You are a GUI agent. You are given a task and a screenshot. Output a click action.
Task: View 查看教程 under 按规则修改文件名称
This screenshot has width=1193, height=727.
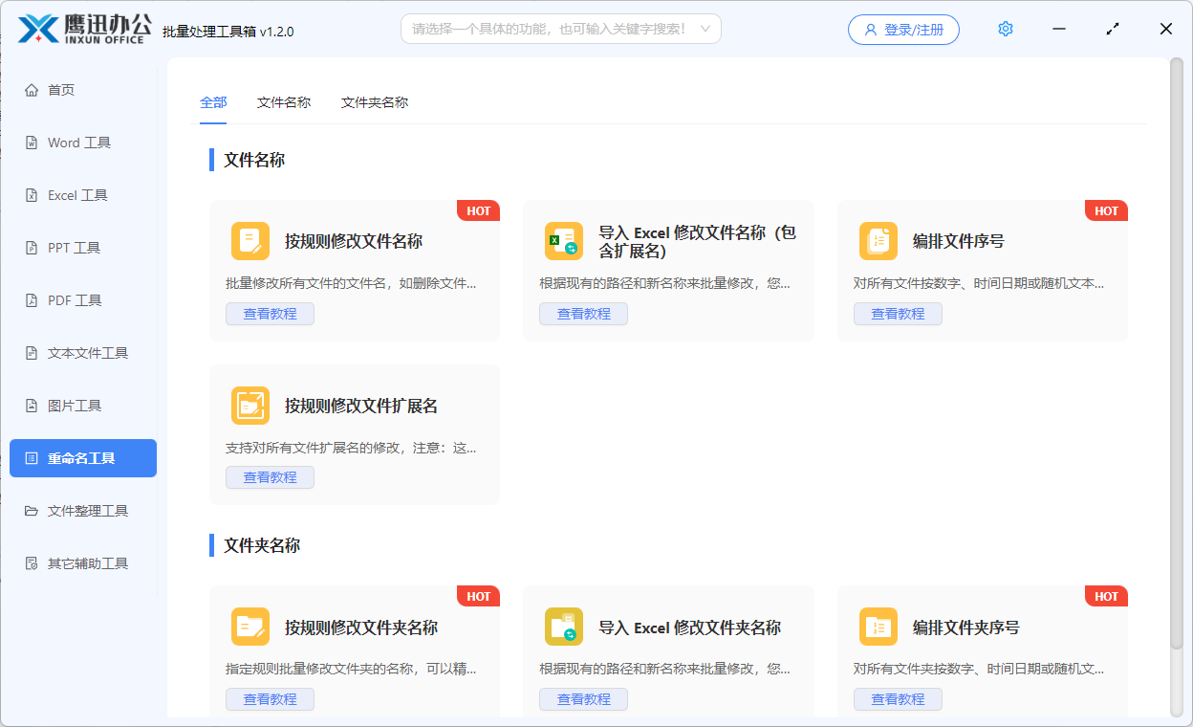pyautogui.click(x=270, y=313)
